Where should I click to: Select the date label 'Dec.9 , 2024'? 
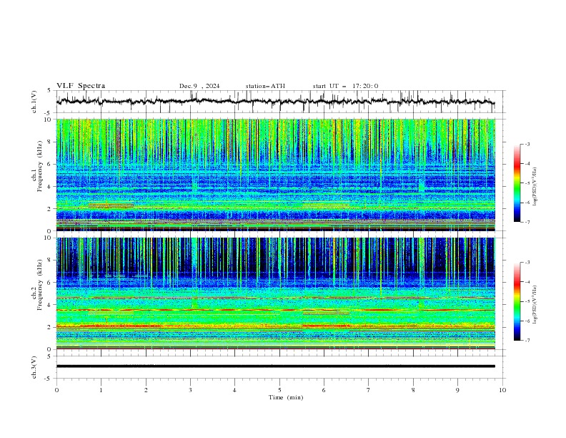pyautogui.click(x=199, y=86)
